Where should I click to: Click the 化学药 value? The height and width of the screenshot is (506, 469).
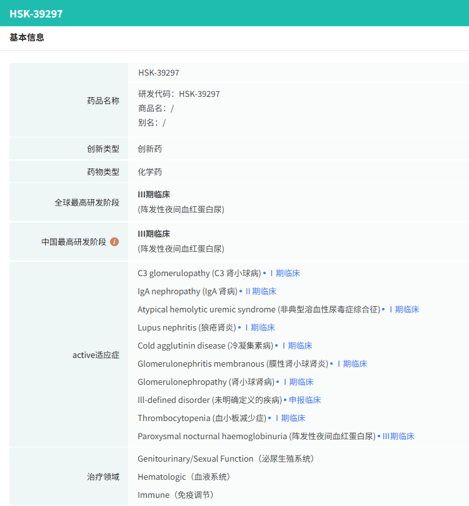click(x=150, y=172)
